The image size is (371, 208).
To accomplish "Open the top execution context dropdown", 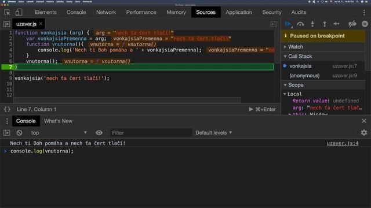I will 59,133.
